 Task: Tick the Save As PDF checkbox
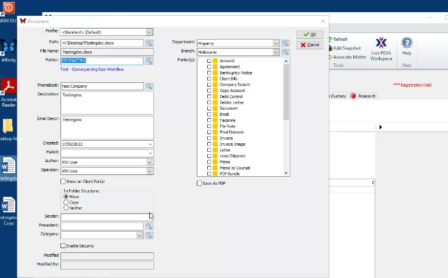(x=199, y=183)
